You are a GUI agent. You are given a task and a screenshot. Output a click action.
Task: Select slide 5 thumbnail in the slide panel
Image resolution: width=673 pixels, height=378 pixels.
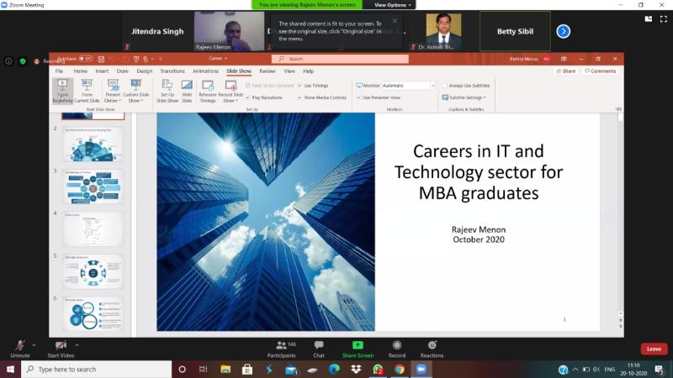point(93,272)
